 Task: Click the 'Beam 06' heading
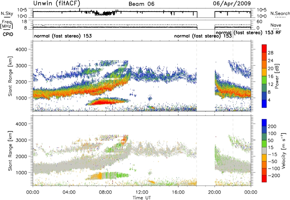[141, 4]
